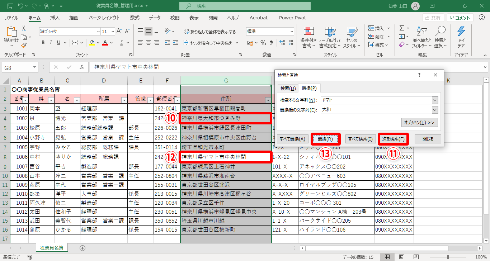This screenshot has width=490, height=261.
Task: Click the 置換 button in the dialog
Action: (x=325, y=139)
